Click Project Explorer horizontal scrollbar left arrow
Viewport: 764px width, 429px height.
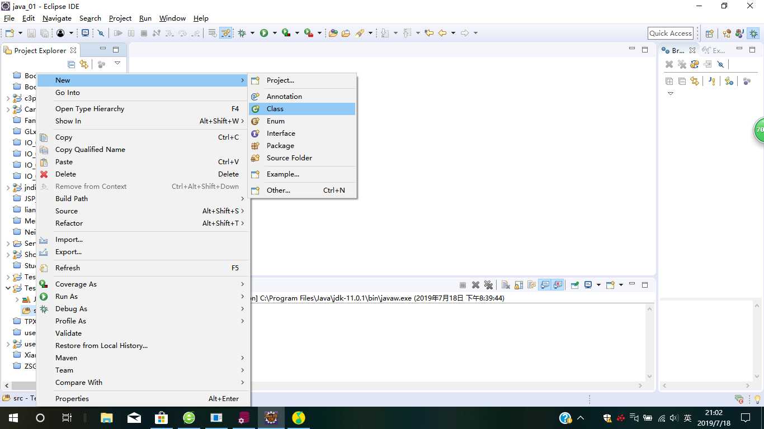(7, 385)
